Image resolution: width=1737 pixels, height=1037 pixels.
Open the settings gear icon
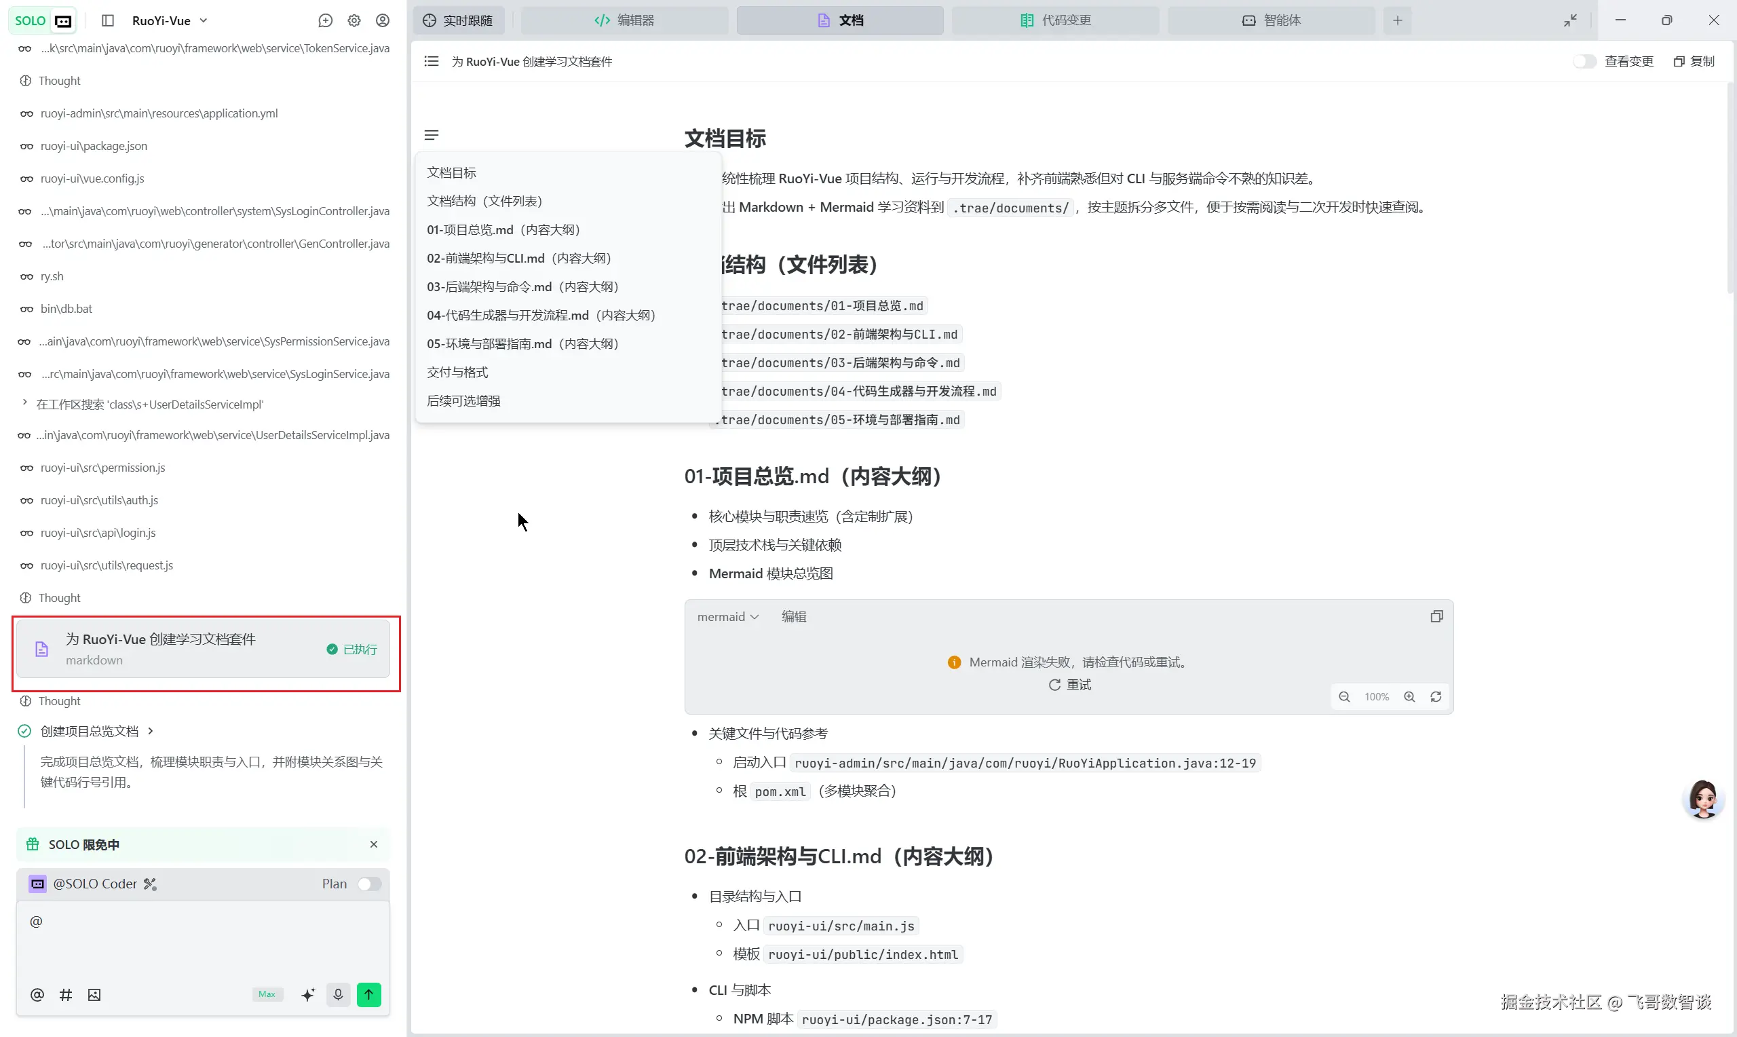(x=354, y=20)
